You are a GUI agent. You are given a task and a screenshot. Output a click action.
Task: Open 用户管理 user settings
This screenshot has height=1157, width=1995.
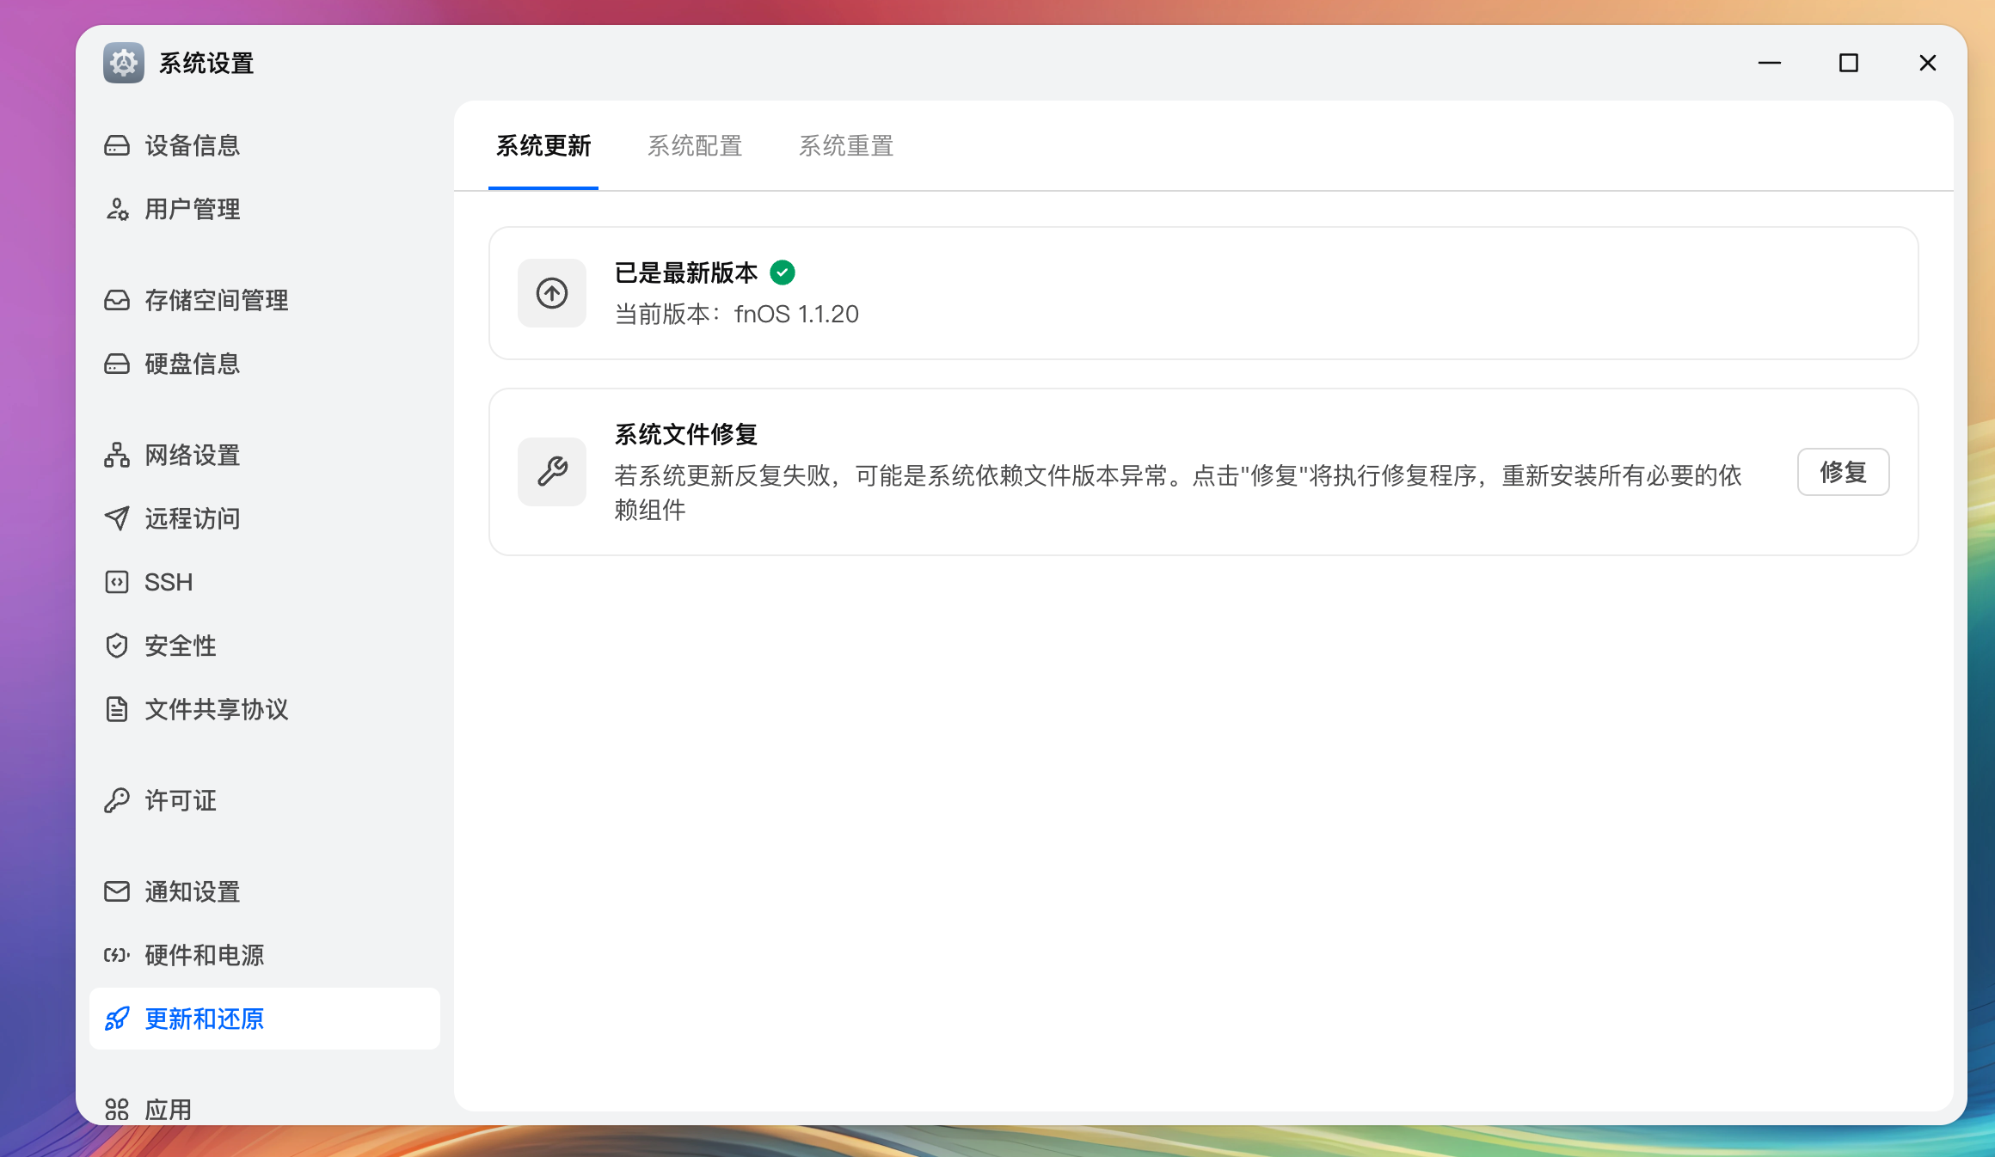click(191, 209)
